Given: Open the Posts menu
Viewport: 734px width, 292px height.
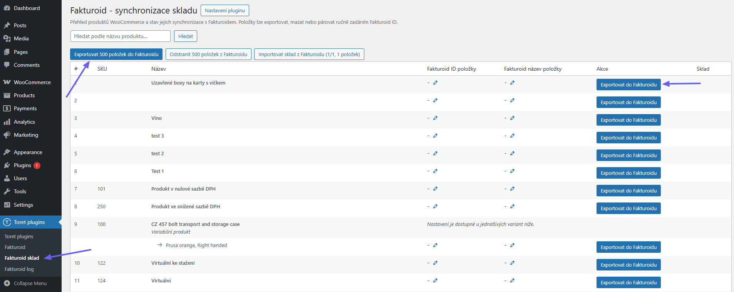Looking at the screenshot, I should (x=20, y=25).
